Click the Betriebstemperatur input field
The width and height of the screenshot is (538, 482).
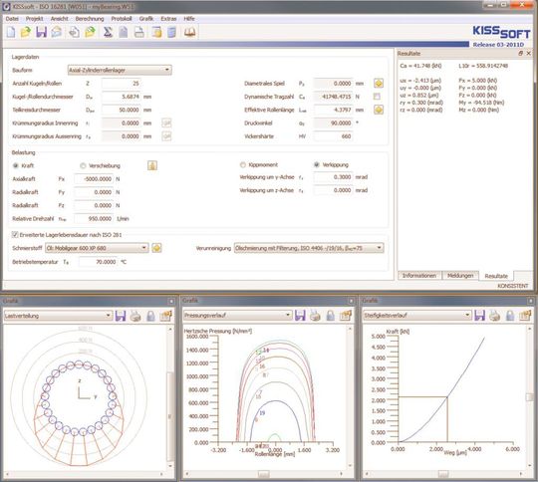coord(98,262)
